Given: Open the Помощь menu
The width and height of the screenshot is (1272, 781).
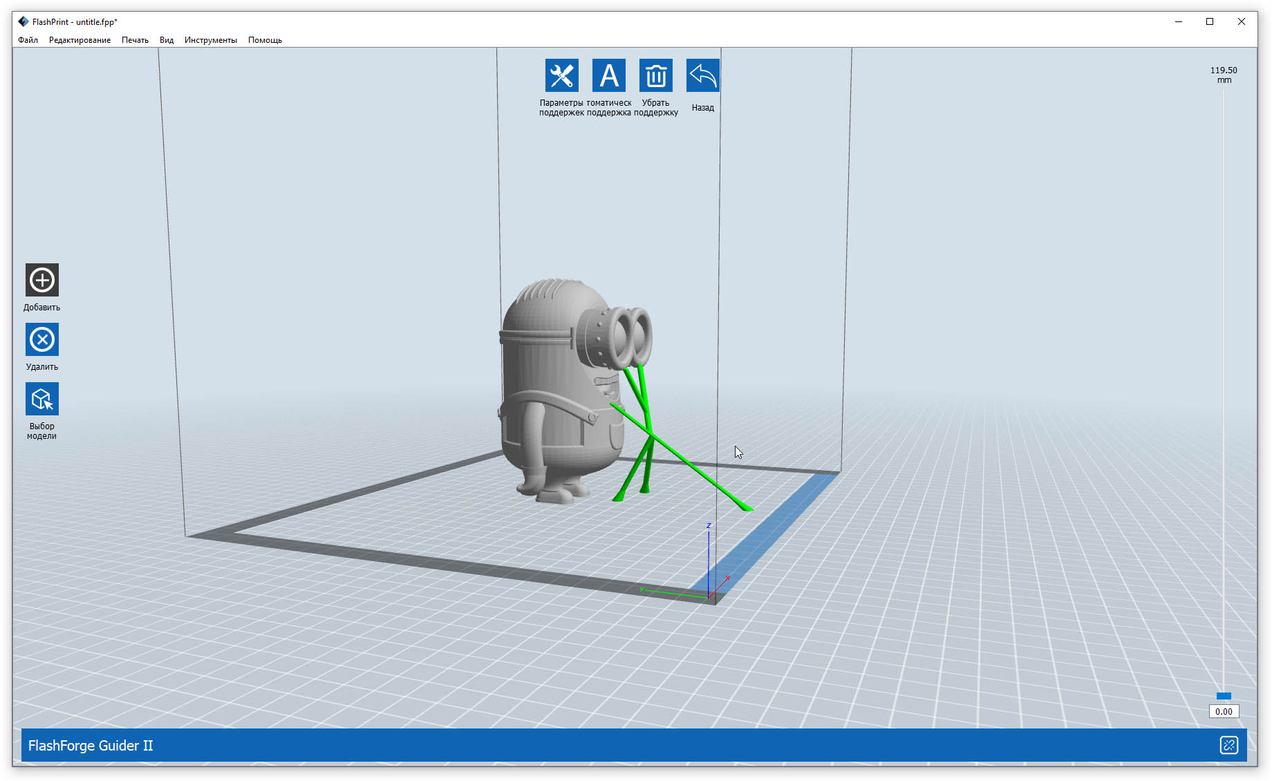Looking at the screenshot, I should (x=265, y=40).
